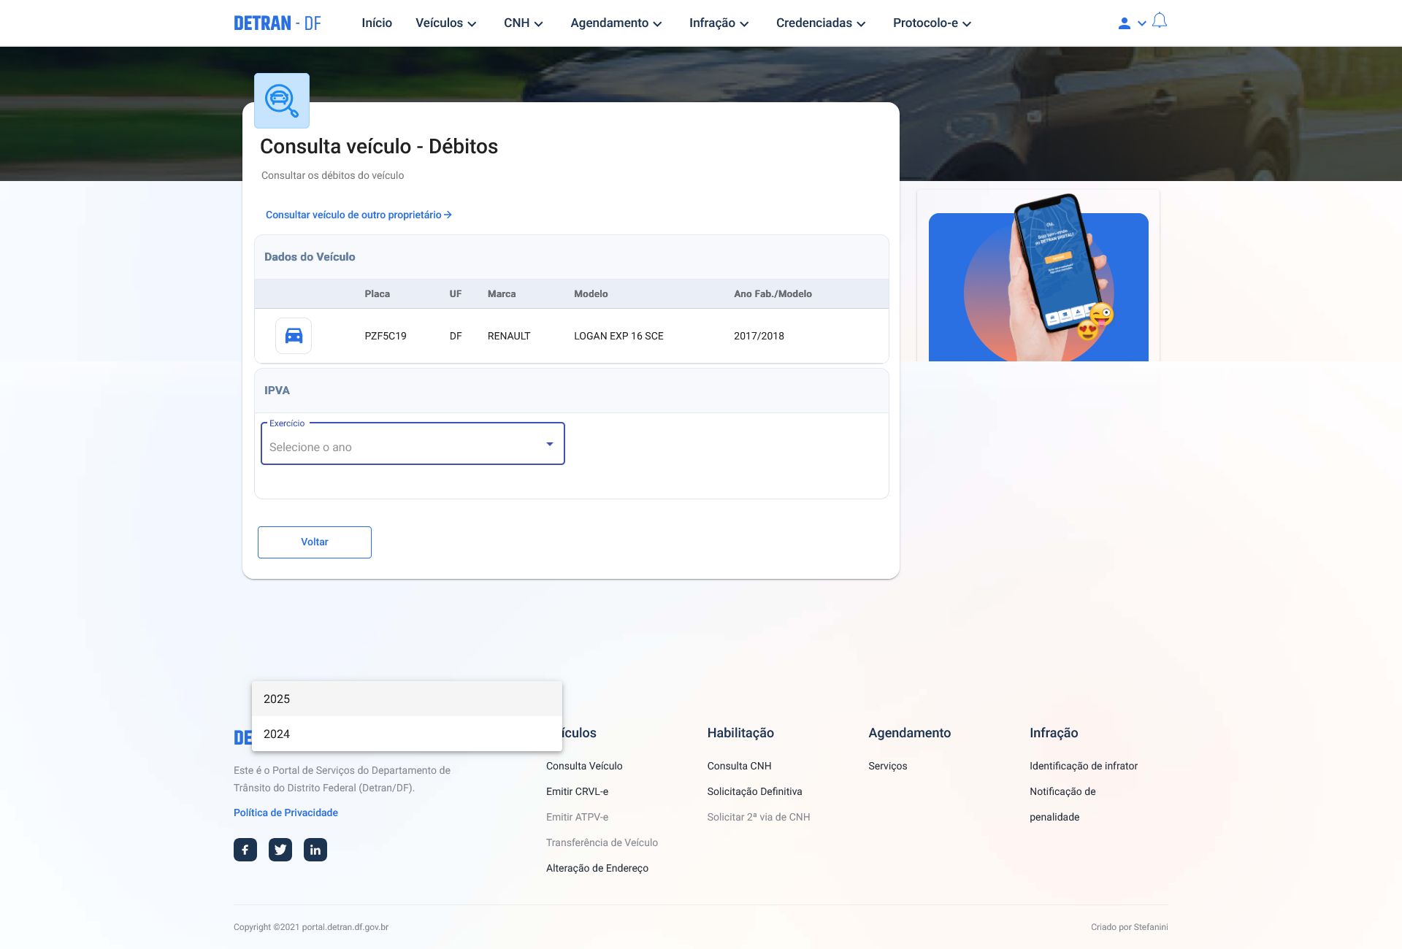Click the vehicle search magnifier icon

282,101
